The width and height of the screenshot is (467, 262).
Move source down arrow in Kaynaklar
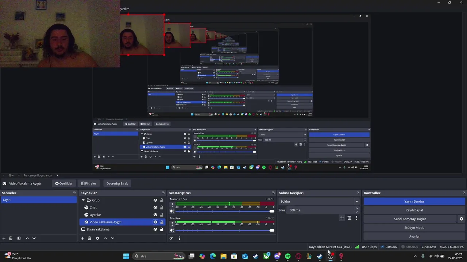112,238
